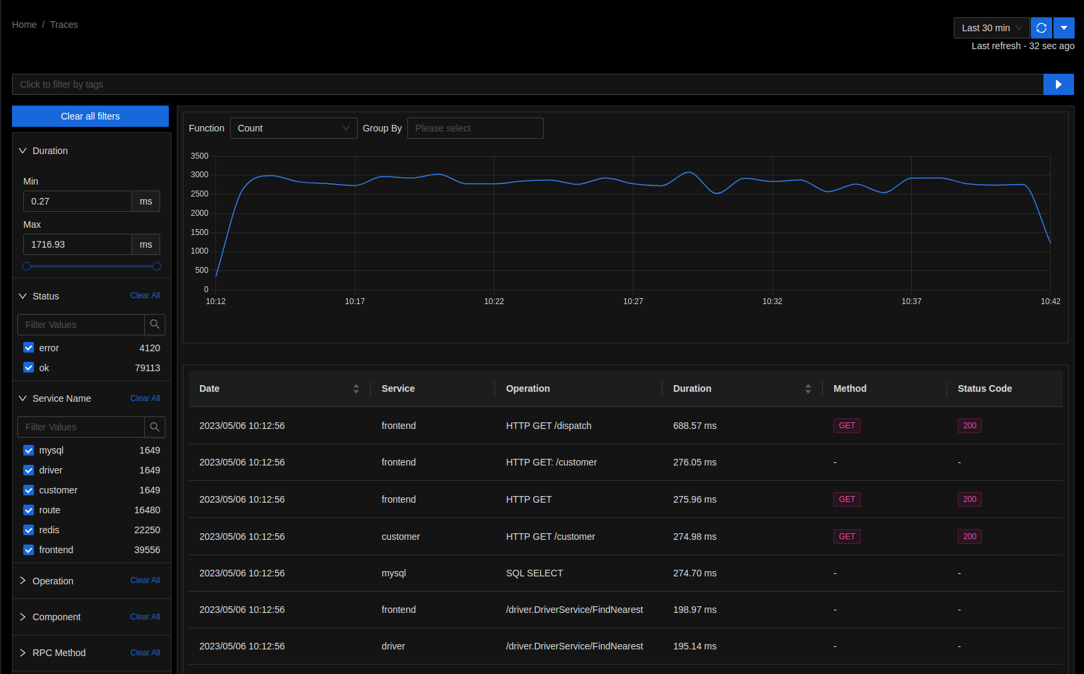
Task: Click the Service Name search icon
Action: [154, 427]
